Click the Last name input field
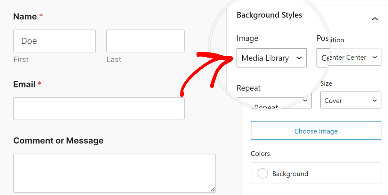388x195 pixels. (x=145, y=41)
